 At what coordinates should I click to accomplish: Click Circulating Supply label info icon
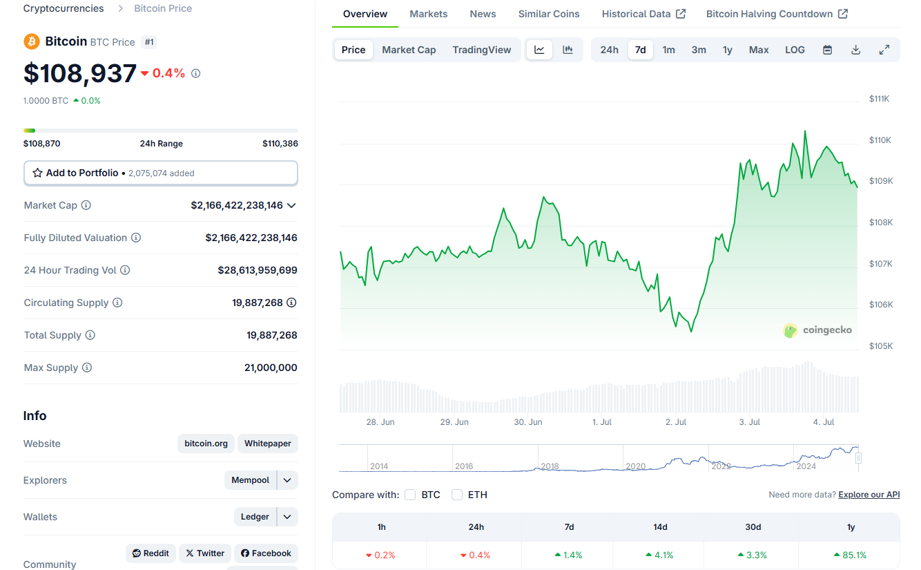[117, 303]
